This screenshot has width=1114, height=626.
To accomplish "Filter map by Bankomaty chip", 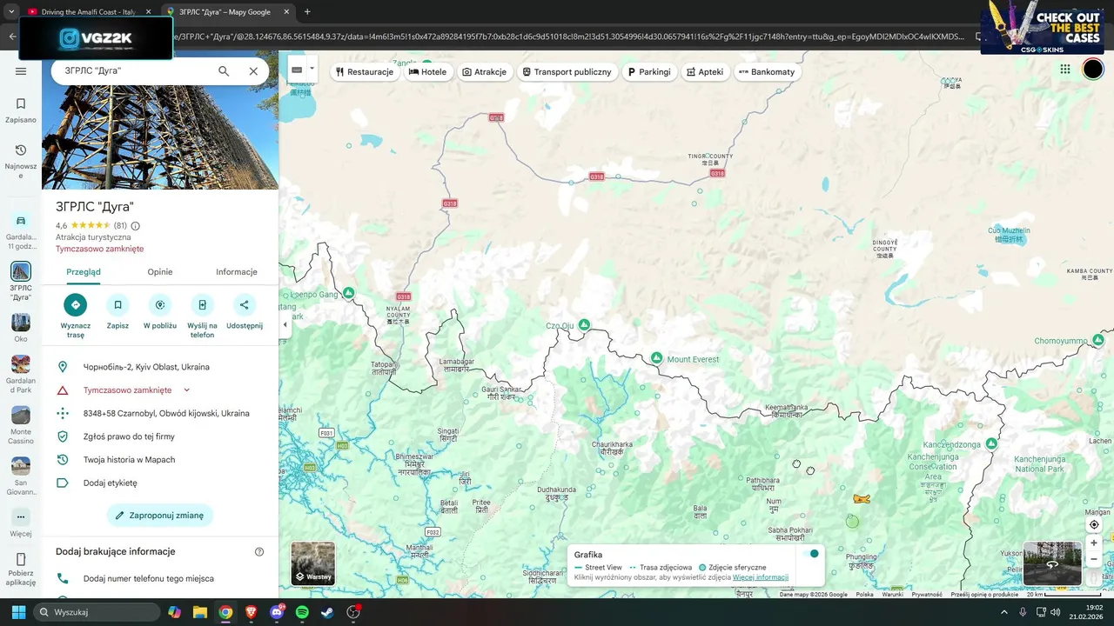I will tap(767, 71).
